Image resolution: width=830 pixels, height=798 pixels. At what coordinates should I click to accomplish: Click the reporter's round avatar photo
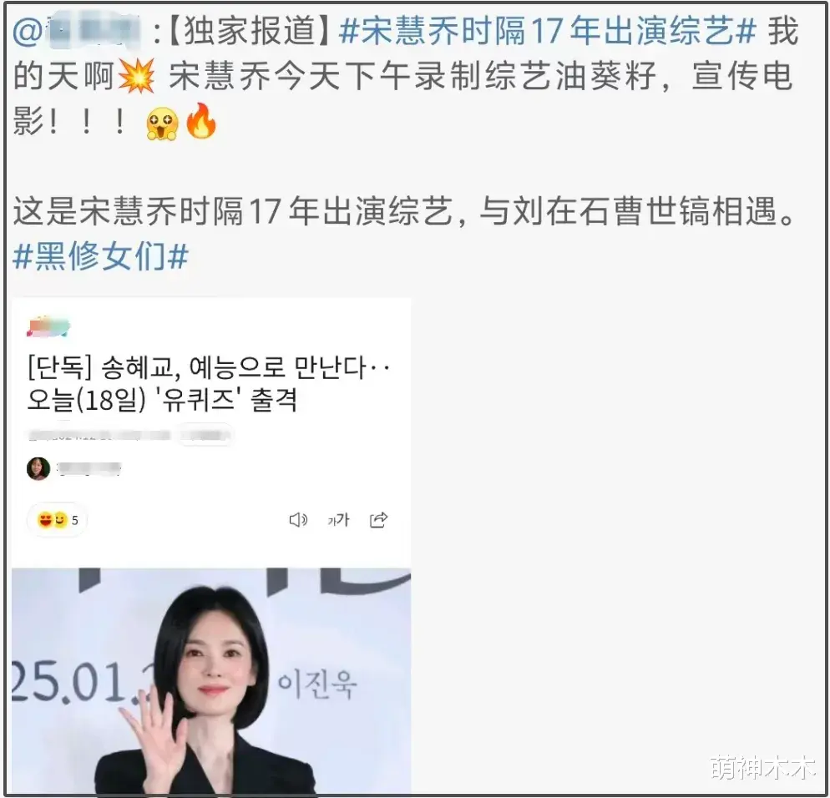[38, 468]
